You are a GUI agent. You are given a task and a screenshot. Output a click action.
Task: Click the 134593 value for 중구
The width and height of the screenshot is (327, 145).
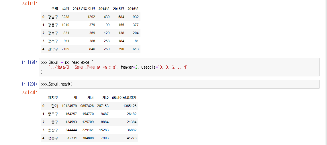point(71,122)
